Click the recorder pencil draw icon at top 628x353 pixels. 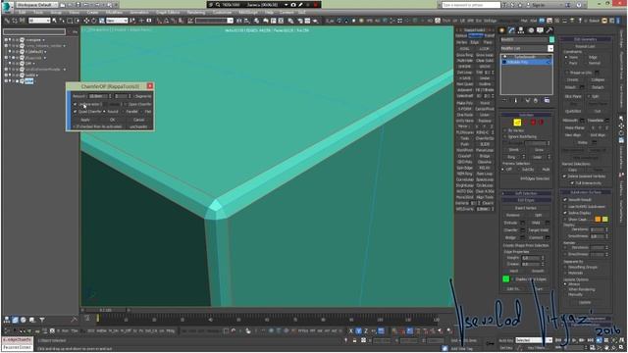point(300,5)
